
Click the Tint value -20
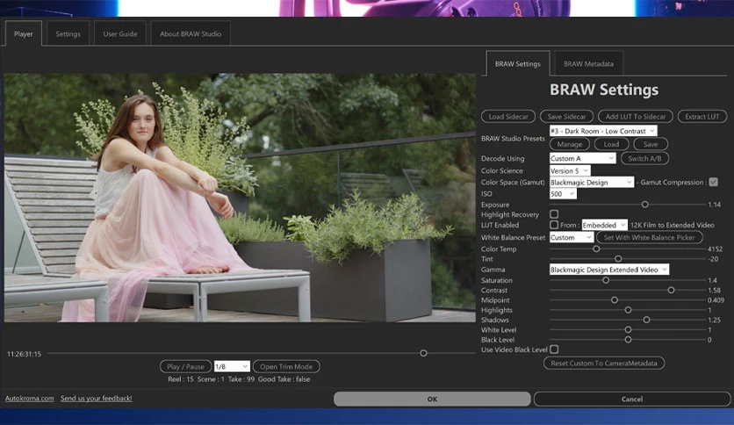714,259
